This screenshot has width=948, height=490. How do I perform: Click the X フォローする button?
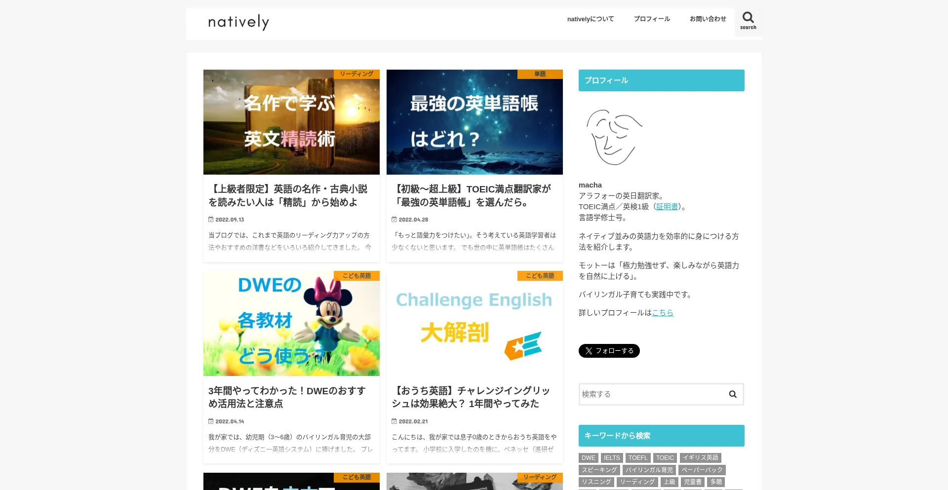609,351
